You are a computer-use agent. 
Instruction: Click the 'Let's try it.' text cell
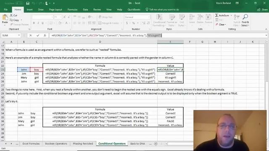11,102
